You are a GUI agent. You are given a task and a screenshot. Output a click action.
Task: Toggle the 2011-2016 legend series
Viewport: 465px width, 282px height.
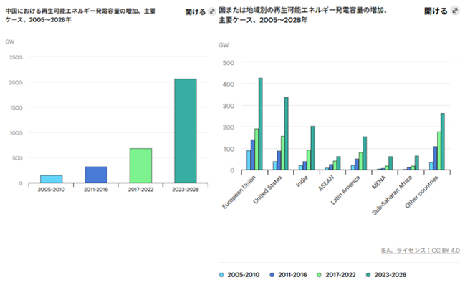point(289,275)
